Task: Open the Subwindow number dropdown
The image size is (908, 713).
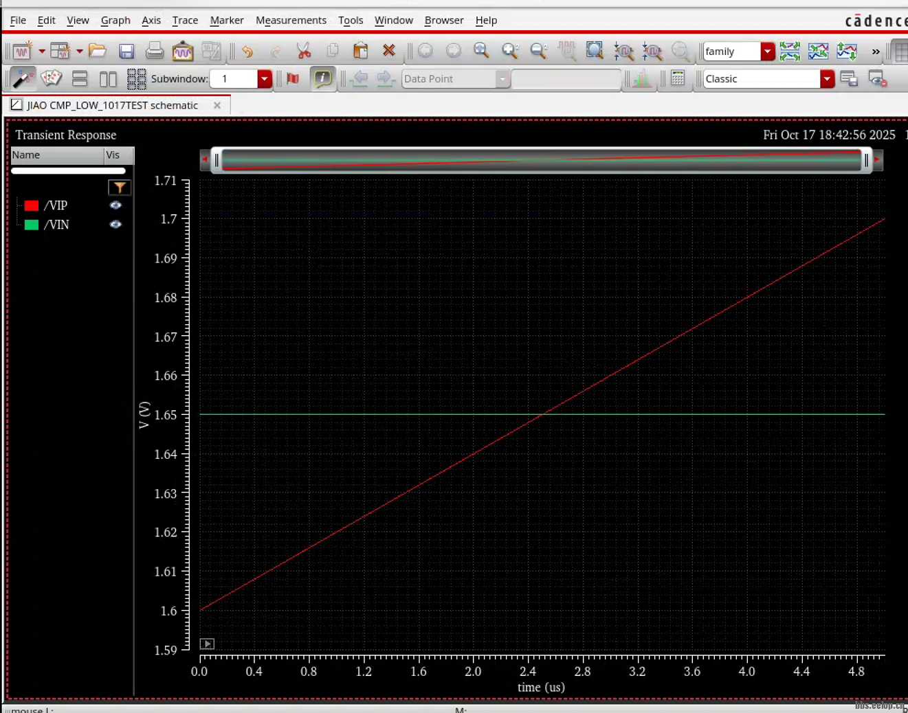Action: pyautogui.click(x=265, y=79)
